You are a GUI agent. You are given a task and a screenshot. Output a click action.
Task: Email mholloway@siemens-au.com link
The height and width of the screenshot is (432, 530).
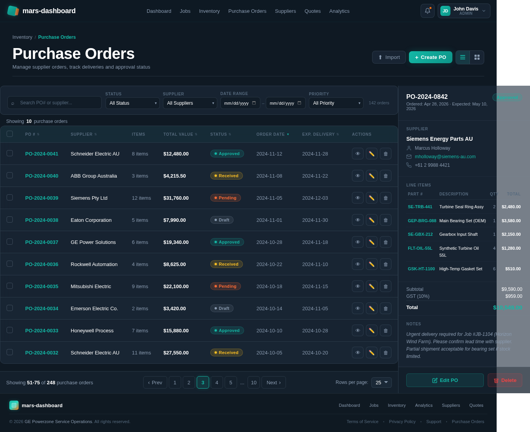445,157
